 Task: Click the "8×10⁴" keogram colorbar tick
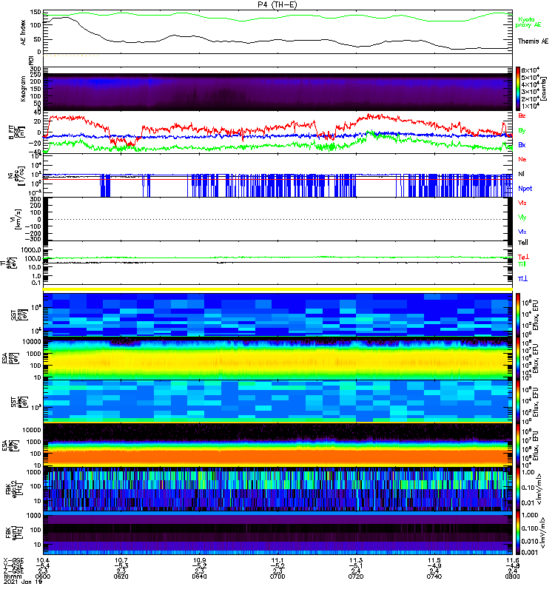coord(531,70)
